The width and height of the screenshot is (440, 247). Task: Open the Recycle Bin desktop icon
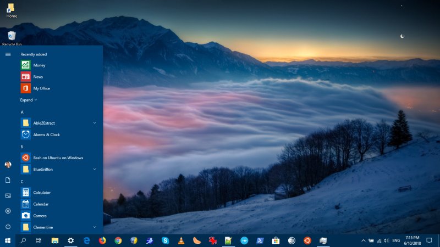click(x=12, y=37)
